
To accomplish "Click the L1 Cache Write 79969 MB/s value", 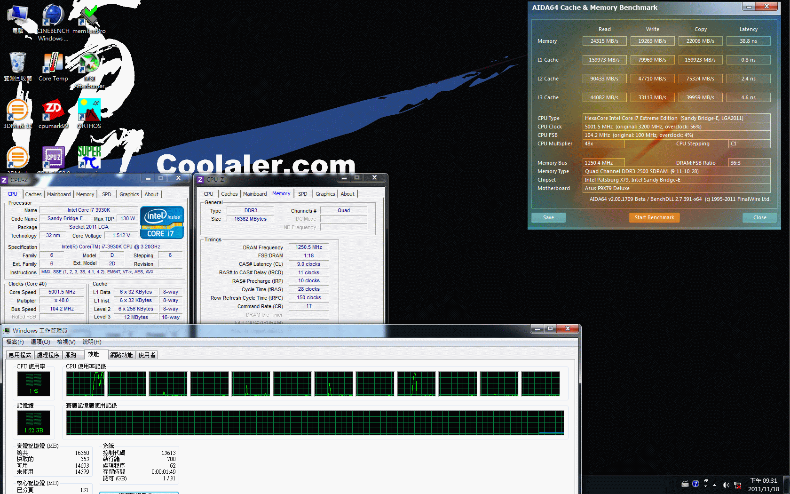I will [652, 60].
